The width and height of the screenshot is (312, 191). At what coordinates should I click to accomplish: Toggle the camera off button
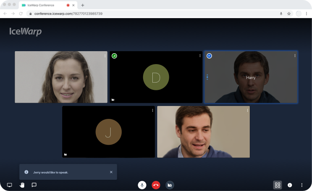pyautogui.click(x=170, y=185)
